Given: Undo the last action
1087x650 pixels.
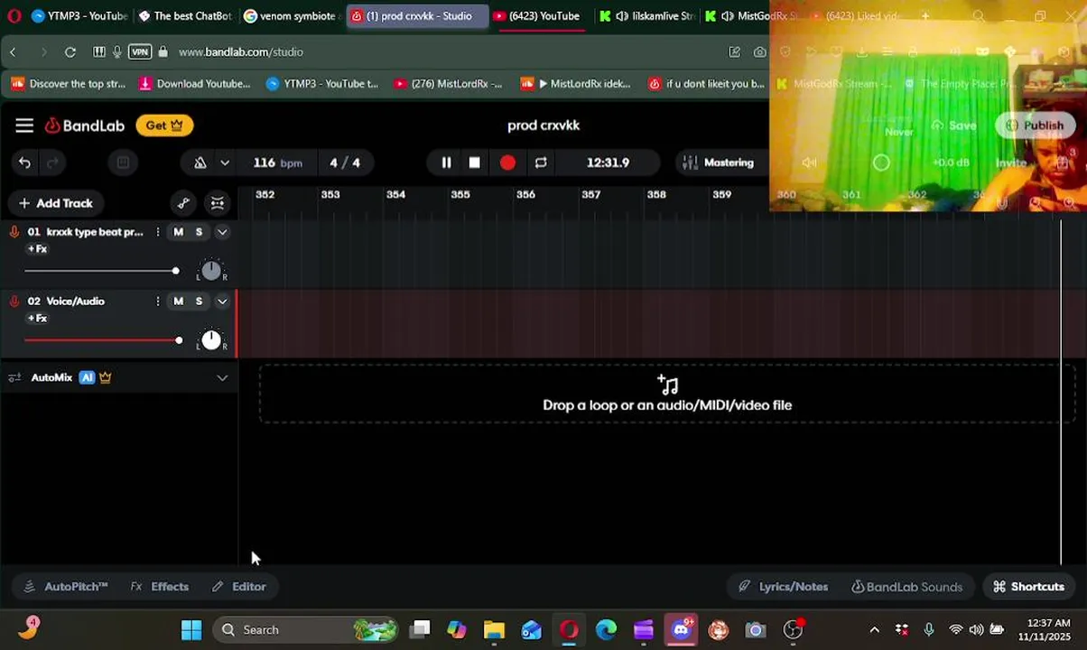Looking at the screenshot, I should 24,162.
